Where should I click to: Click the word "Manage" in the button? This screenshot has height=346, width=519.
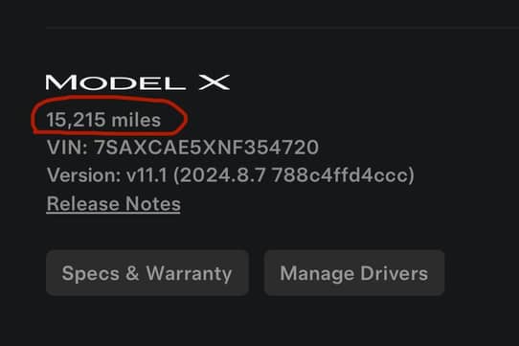(317, 274)
